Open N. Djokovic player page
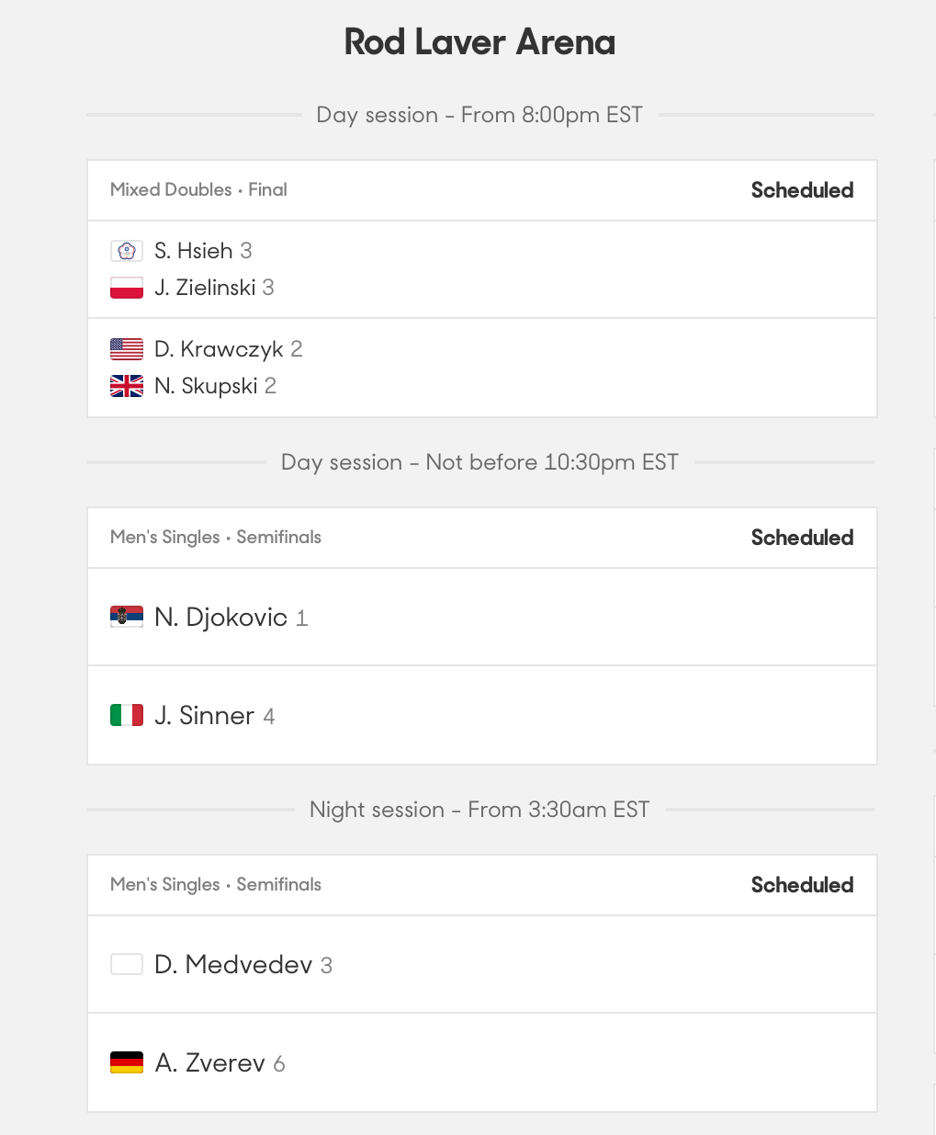936x1135 pixels. (x=220, y=617)
